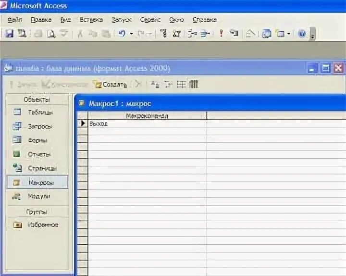The image size is (346, 276).
Task: Open Print Preview from the toolbar
Action: click(x=51, y=34)
